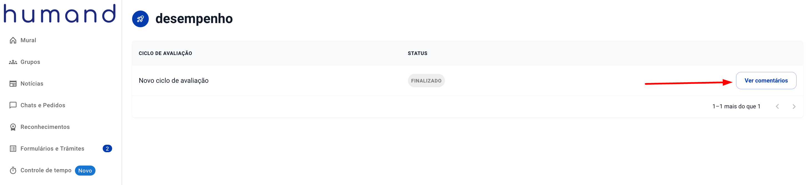Click the FINALIZADO status chip
This screenshot has width=806, height=185.
point(426,81)
